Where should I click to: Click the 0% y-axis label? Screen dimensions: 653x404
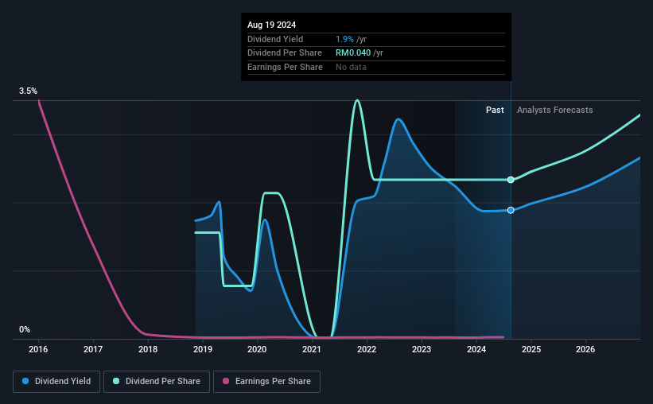coord(25,329)
